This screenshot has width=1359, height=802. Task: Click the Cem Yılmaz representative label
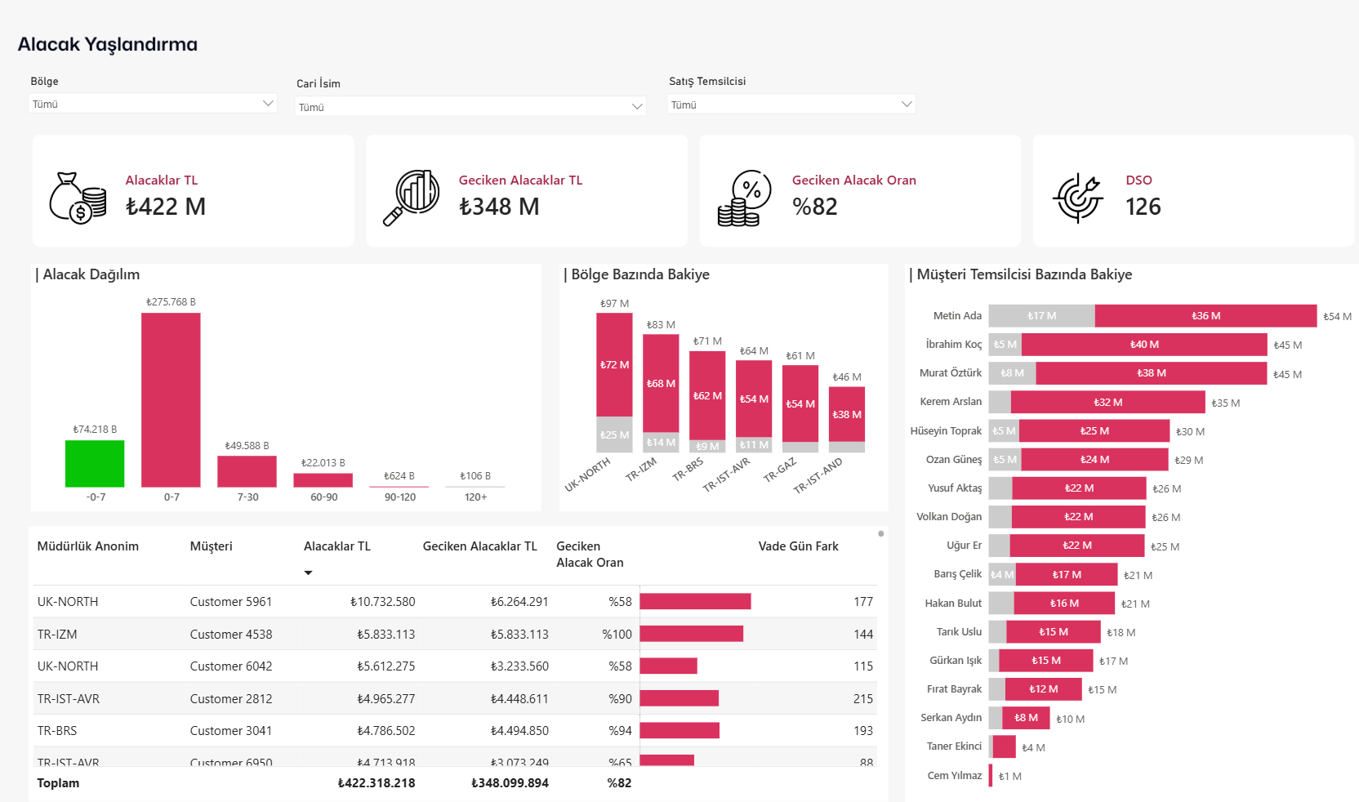955,776
